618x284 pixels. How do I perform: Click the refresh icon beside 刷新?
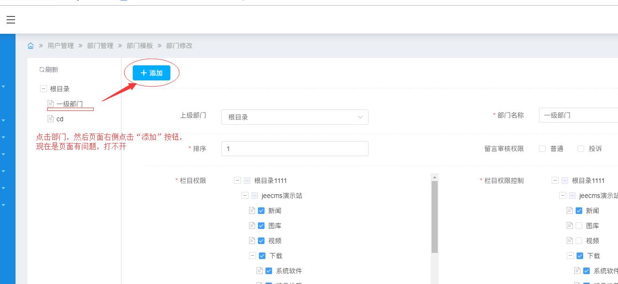click(42, 70)
